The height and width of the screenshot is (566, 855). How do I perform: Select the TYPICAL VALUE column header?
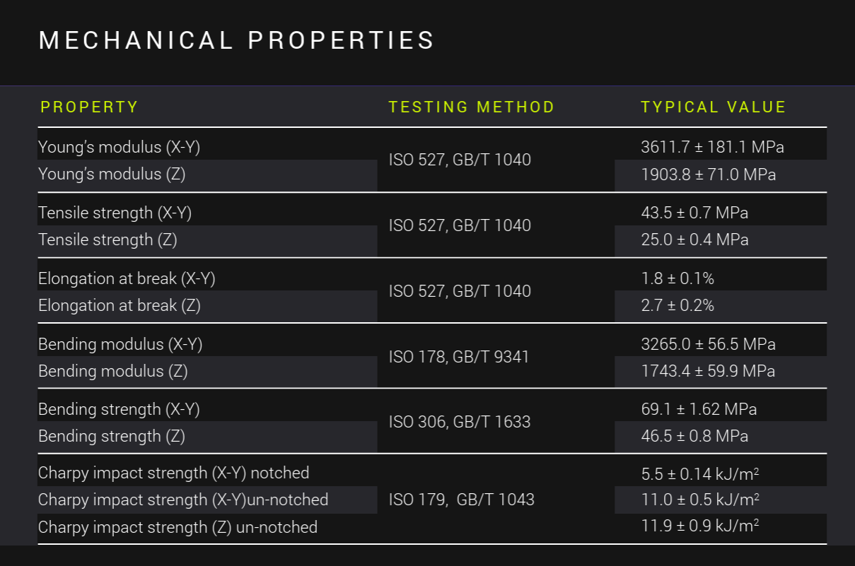[x=713, y=107]
